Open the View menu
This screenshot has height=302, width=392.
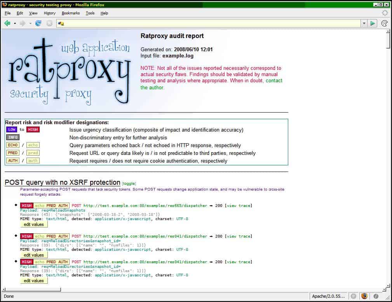(x=33, y=13)
